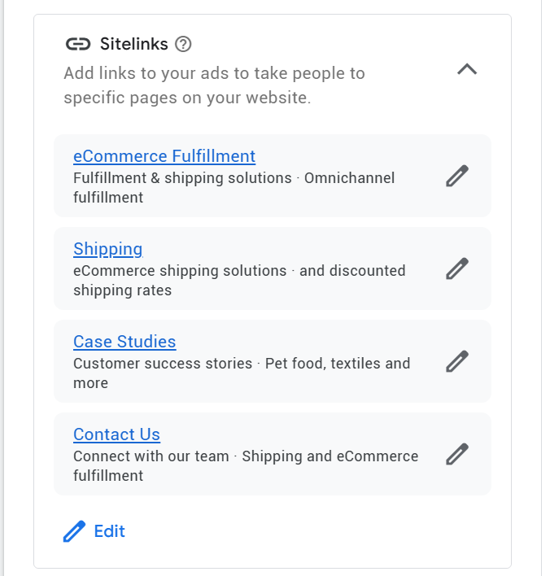The height and width of the screenshot is (576, 550).
Task: Open the Sitelinks help question-mark icon
Action: pyautogui.click(x=183, y=44)
